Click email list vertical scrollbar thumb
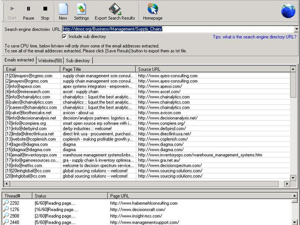 click(x=293, y=85)
